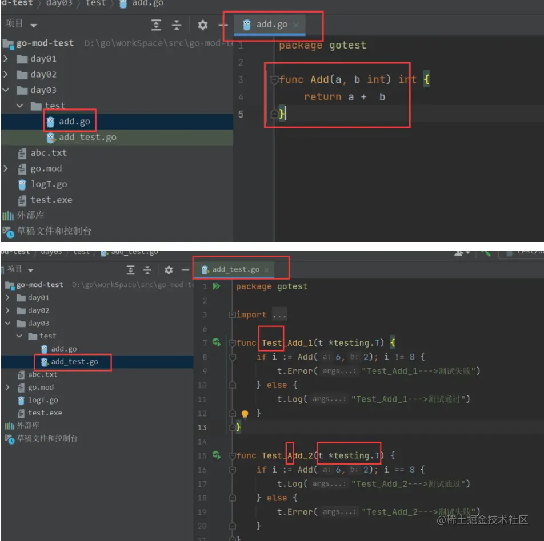Expand day02 folder chevron in top screenshot
Image resolution: width=544 pixels, height=541 pixels.
pyautogui.click(x=6, y=74)
